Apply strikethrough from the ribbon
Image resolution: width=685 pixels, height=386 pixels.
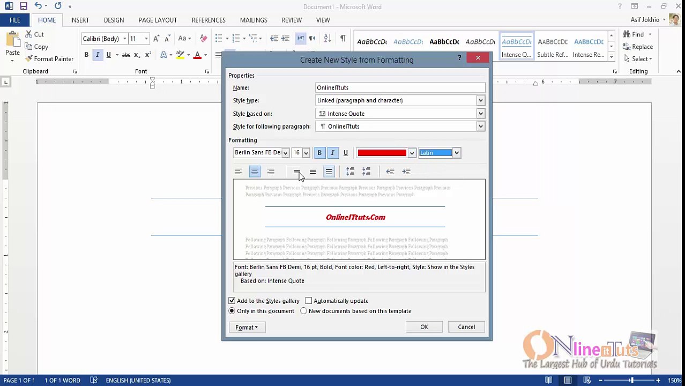pyautogui.click(x=126, y=55)
